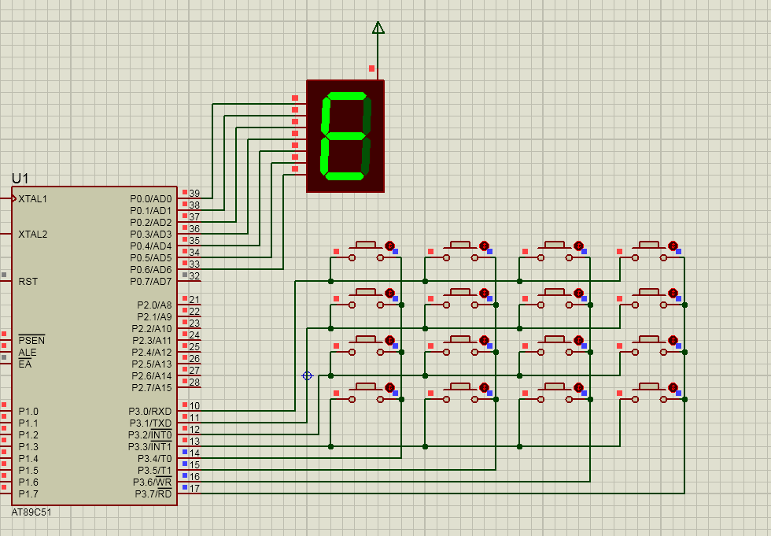This screenshot has width=771, height=536.
Task: Click the P0.7/AD7 pin label
Action: click(x=151, y=282)
